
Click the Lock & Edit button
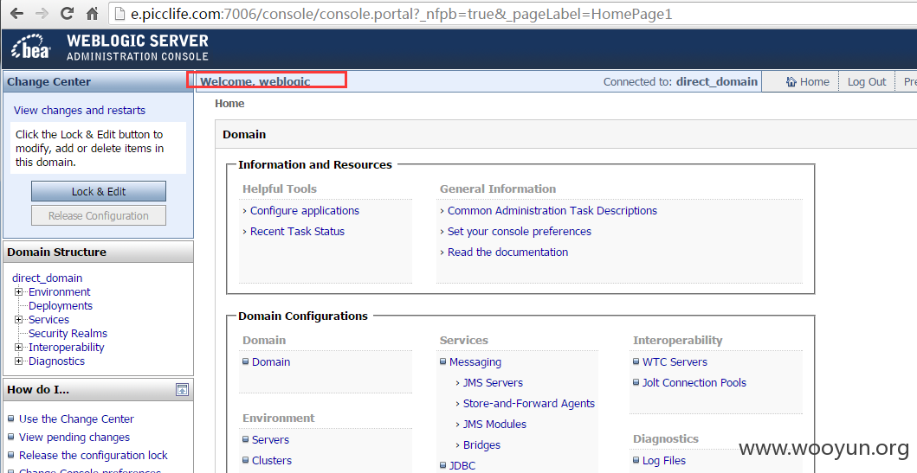(x=98, y=192)
